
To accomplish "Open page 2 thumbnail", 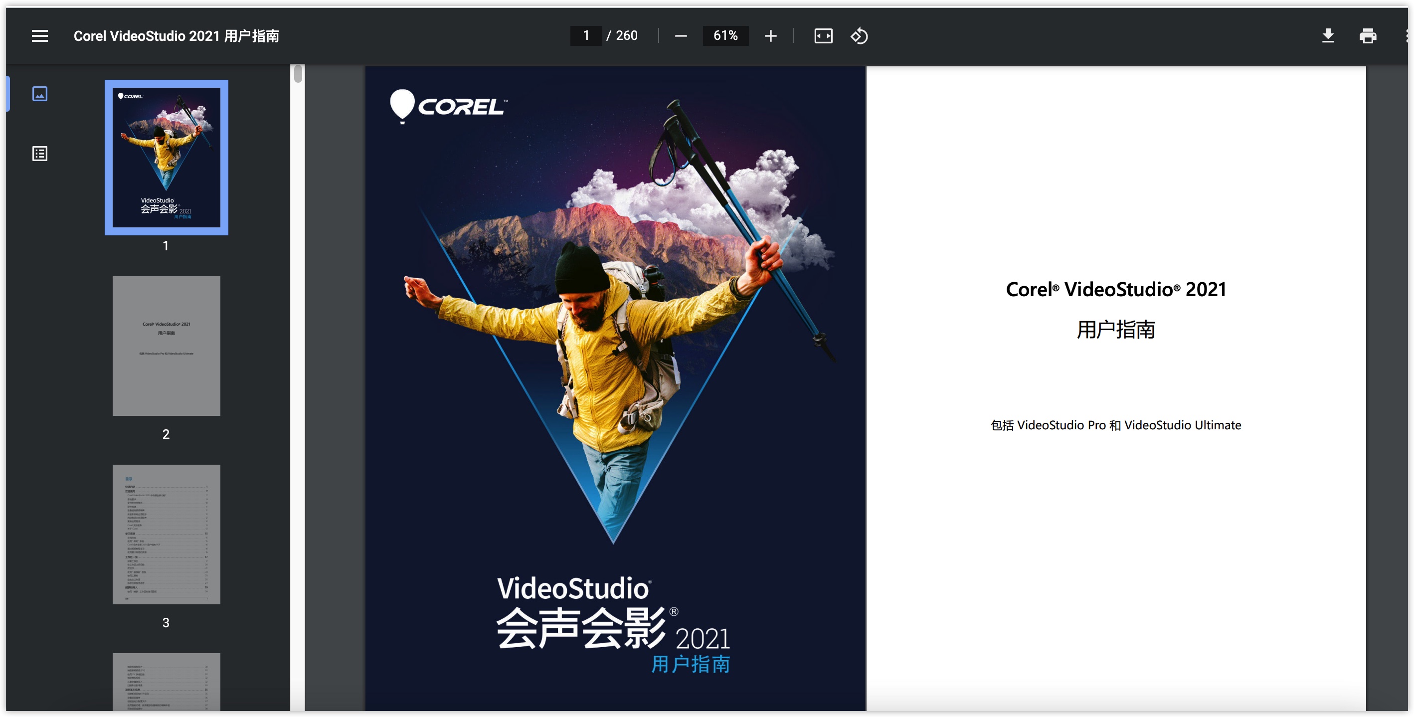I will (167, 346).
